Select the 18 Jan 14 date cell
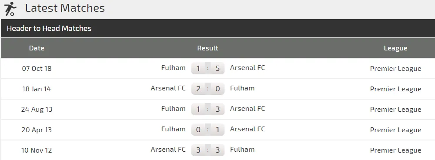This screenshot has height=160, width=435. [x=37, y=89]
